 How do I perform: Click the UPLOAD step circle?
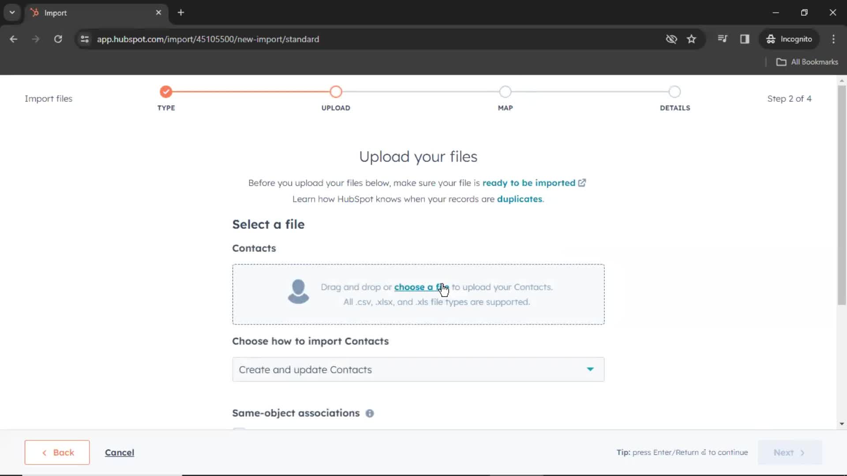[x=336, y=92]
